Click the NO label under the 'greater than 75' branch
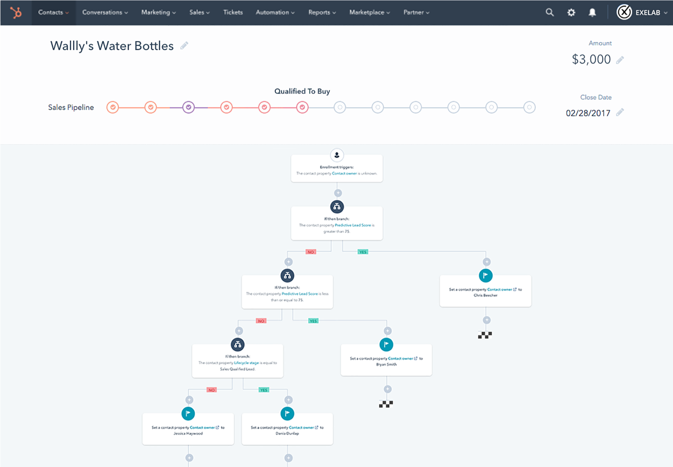Image resolution: width=673 pixels, height=467 pixels. click(x=311, y=252)
